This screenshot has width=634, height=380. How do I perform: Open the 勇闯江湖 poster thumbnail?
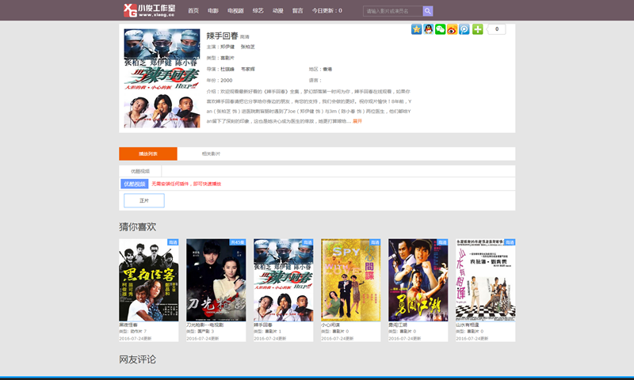click(418, 279)
